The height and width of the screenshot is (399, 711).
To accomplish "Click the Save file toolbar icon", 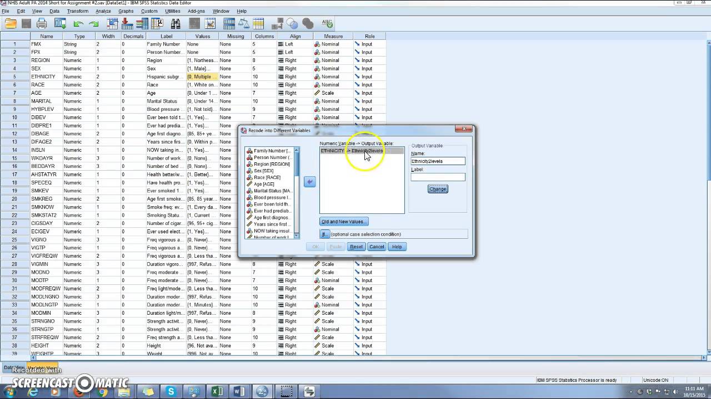I will point(26,24).
